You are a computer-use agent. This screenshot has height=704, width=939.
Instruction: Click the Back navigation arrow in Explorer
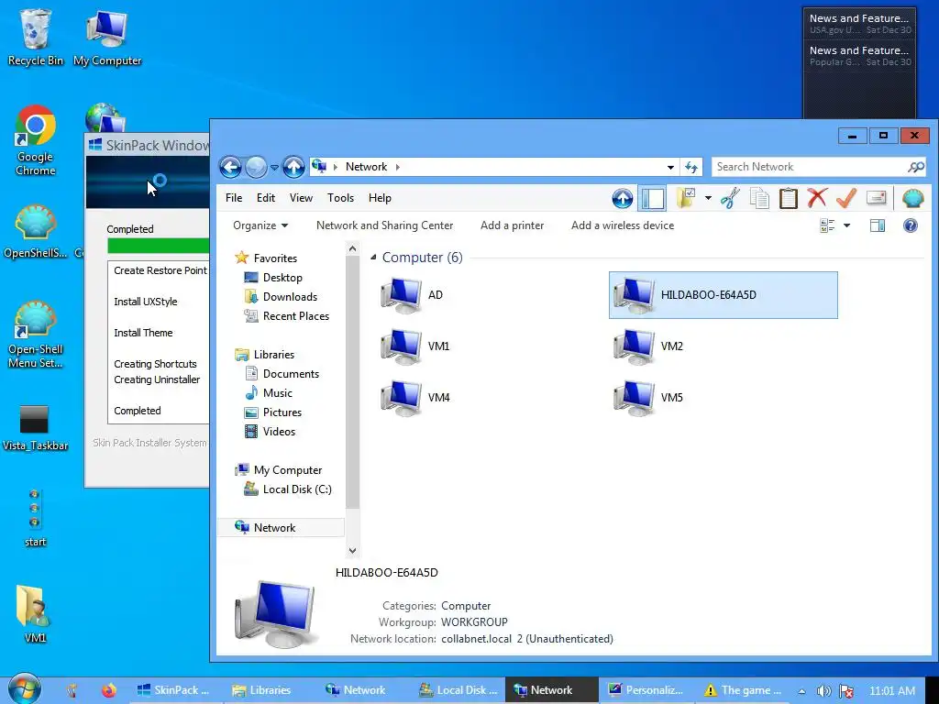coord(230,167)
